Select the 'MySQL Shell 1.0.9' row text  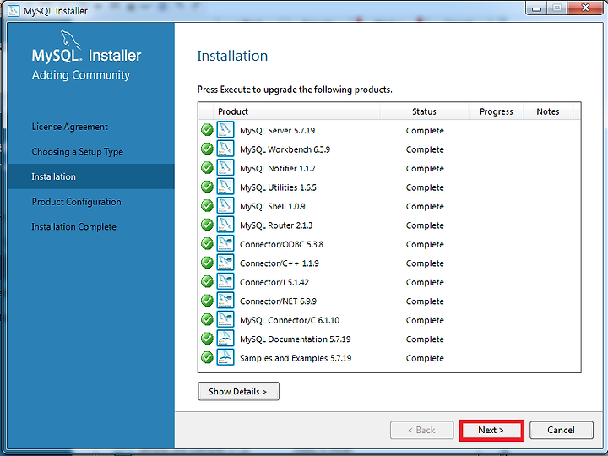coord(273,207)
